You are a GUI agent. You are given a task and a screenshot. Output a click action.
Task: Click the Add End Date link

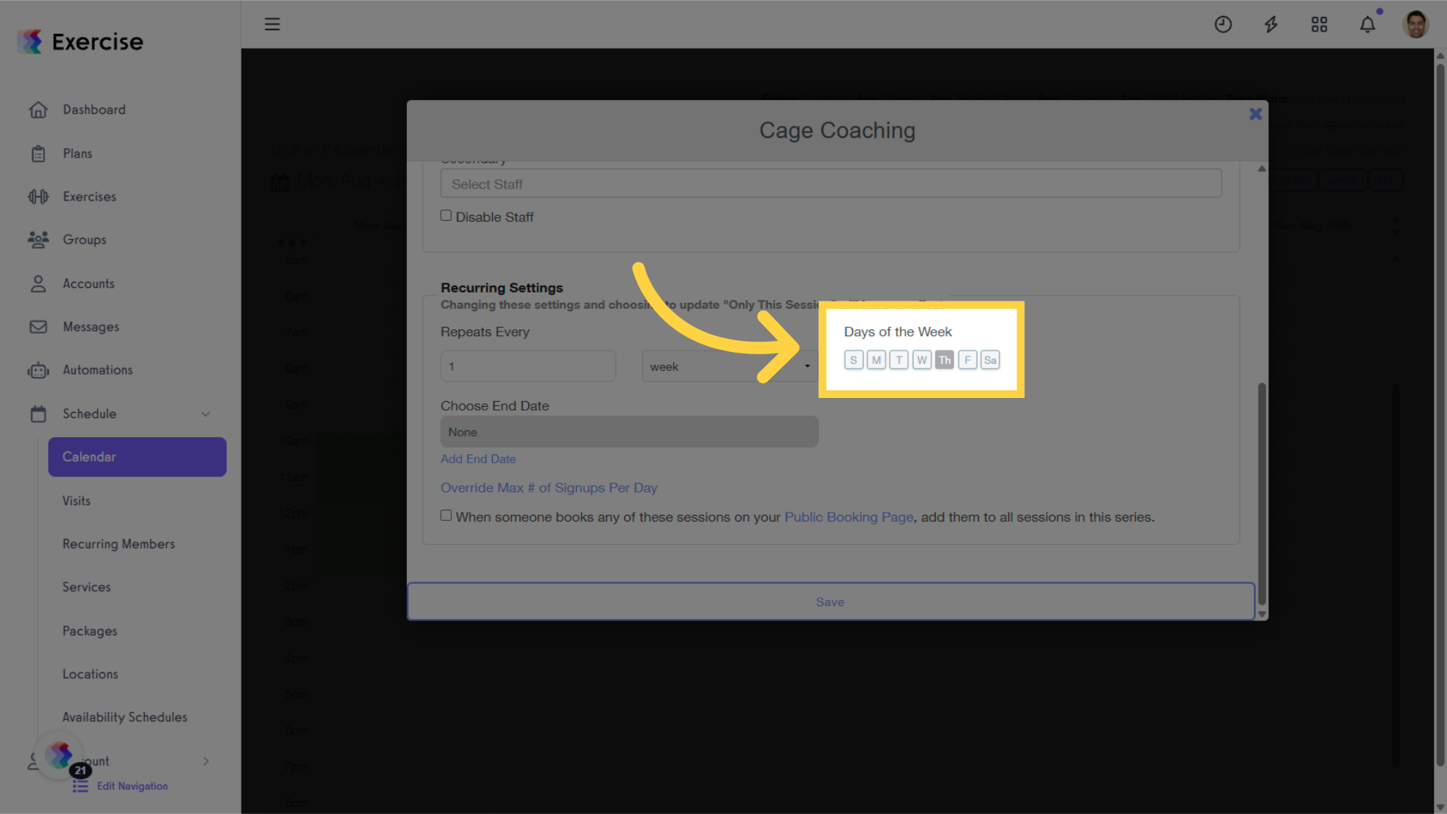[478, 459]
